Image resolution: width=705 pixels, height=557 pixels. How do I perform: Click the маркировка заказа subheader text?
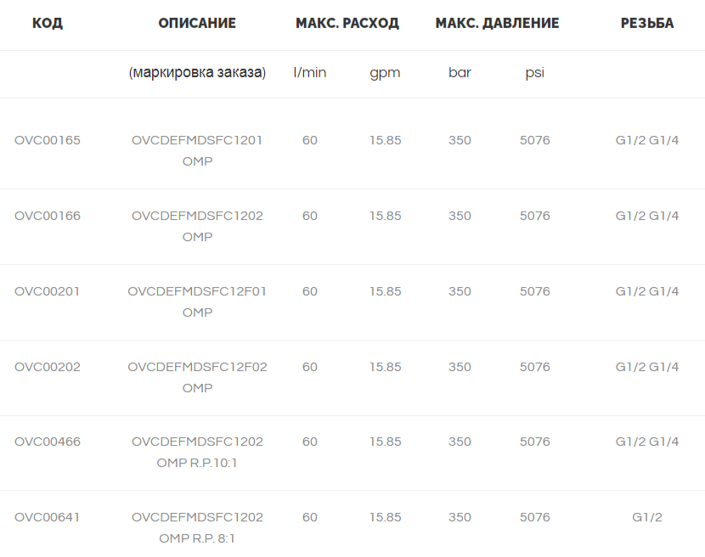point(197,72)
